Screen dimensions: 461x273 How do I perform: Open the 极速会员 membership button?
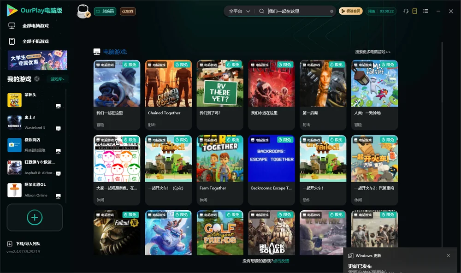[351, 11]
